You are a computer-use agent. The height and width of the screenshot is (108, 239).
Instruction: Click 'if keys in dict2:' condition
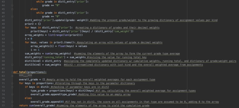pyautogui.click(x=37, y=87)
